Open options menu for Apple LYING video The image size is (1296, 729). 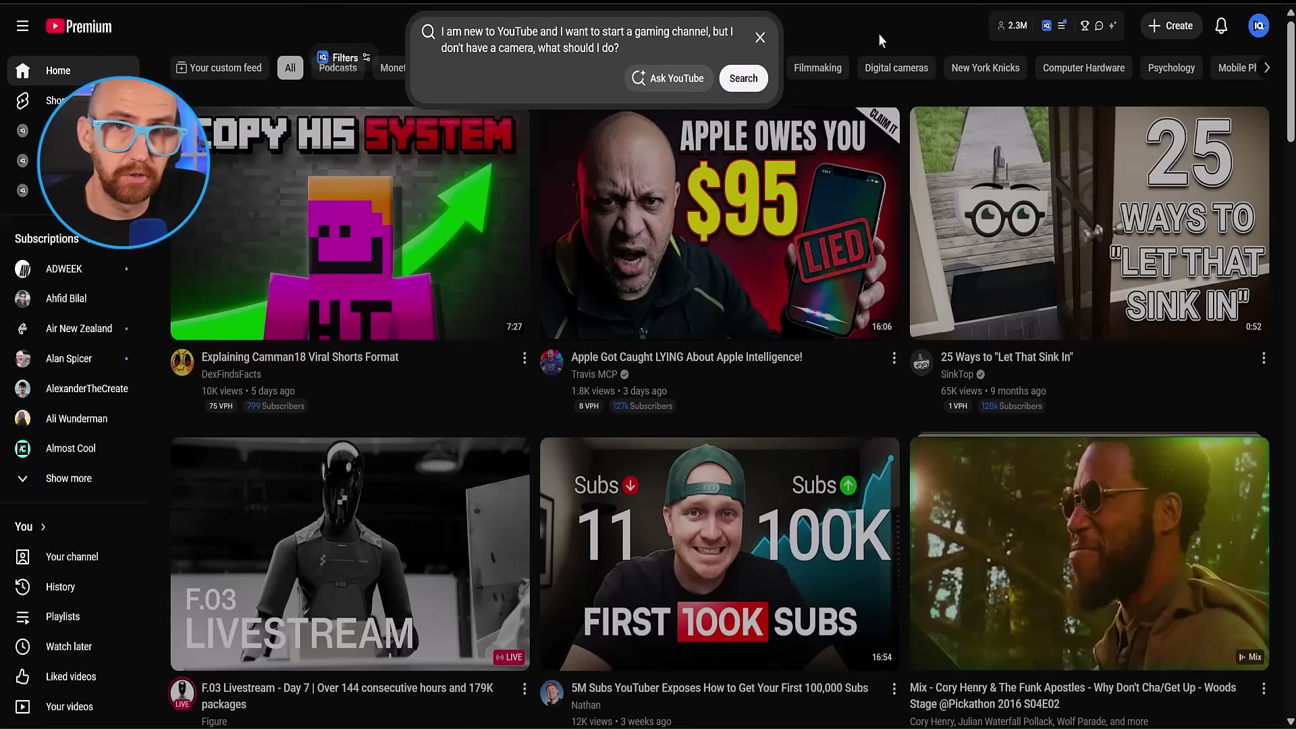pos(894,358)
